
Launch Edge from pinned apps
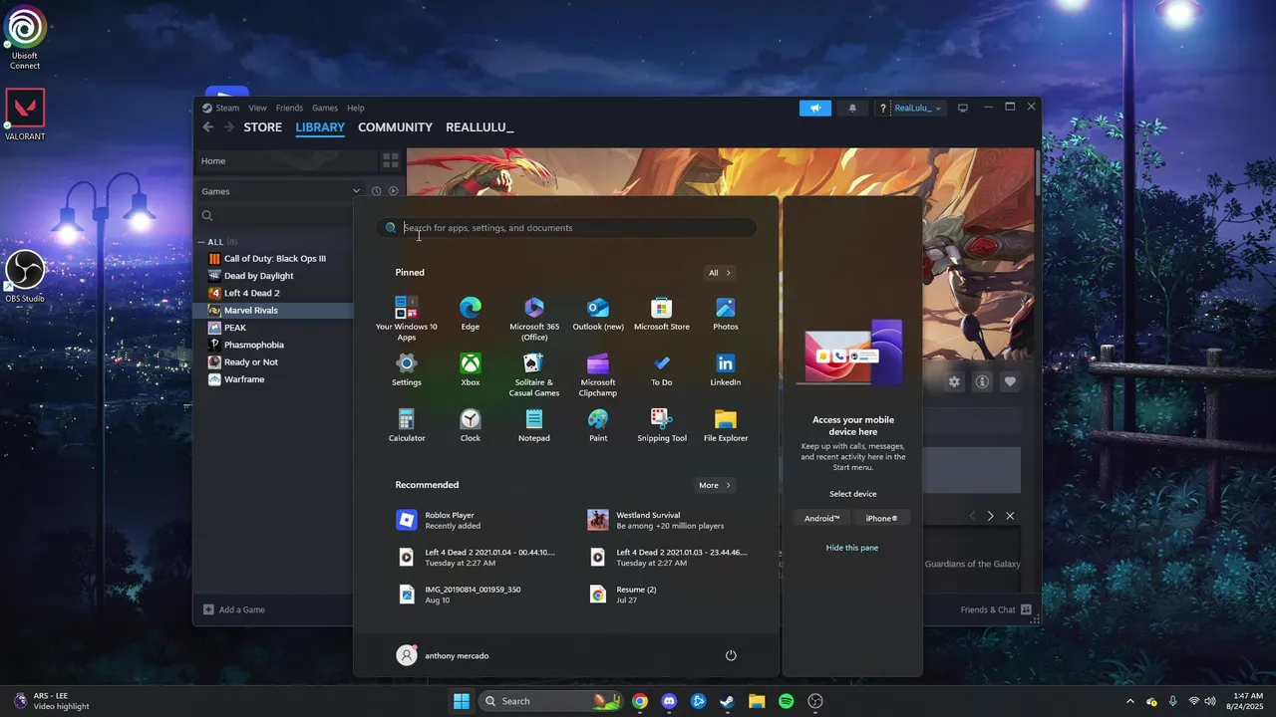pyautogui.click(x=471, y=314)
